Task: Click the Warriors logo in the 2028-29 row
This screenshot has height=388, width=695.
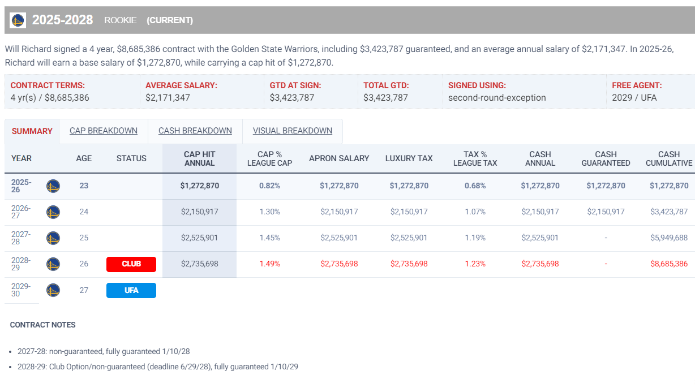Action: [53, 264]
